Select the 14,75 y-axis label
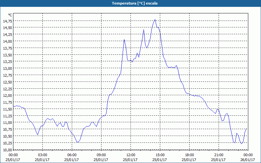Screen dimensions: 261x163 [8, 21]
